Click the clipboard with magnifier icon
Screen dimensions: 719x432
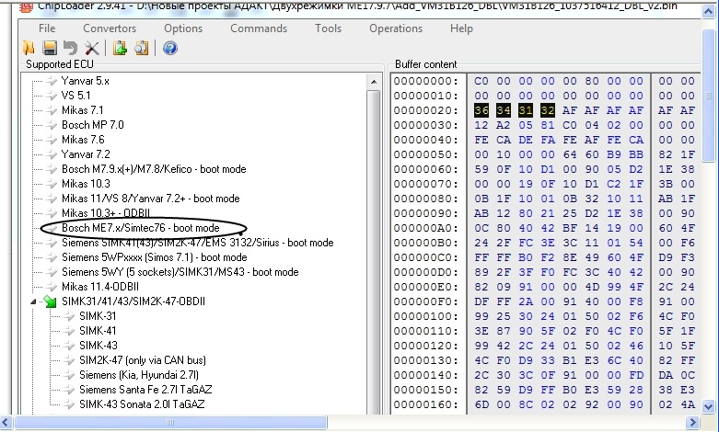tap(141, 48)
